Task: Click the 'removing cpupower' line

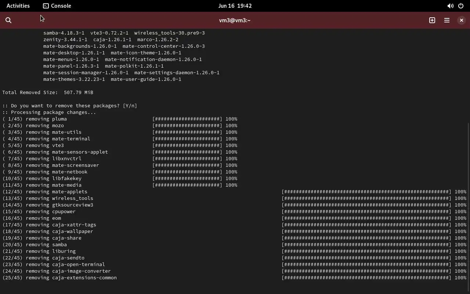Action: pyautogui.click(x=234, y=212)
